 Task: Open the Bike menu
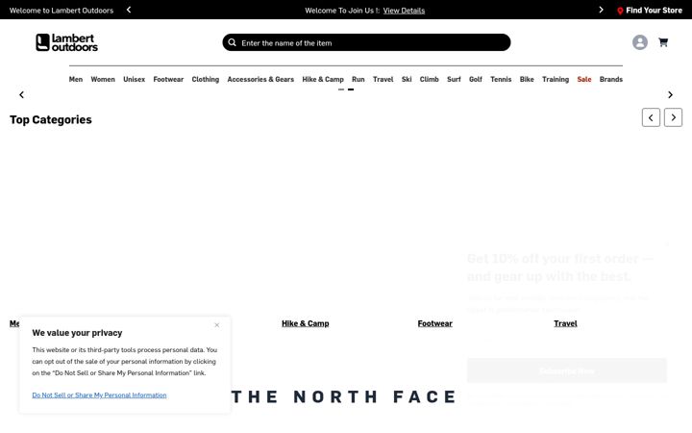527,80
